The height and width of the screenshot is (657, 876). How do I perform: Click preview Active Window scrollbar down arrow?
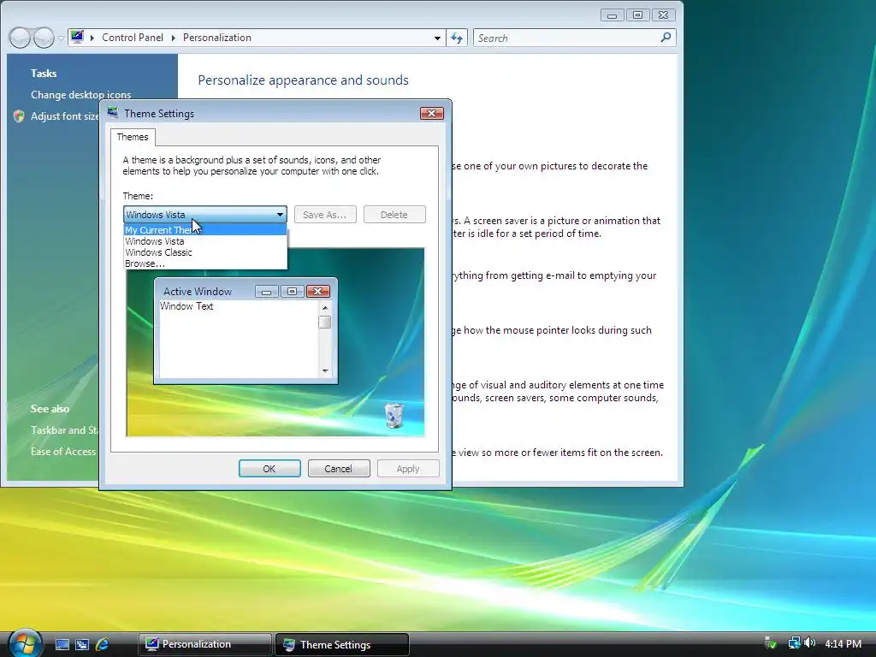coord(325,371)
